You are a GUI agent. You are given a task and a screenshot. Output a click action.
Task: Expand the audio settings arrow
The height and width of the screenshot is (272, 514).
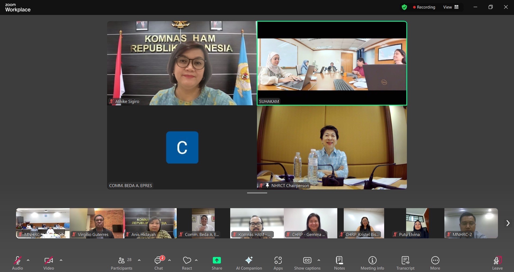[28, 260]
